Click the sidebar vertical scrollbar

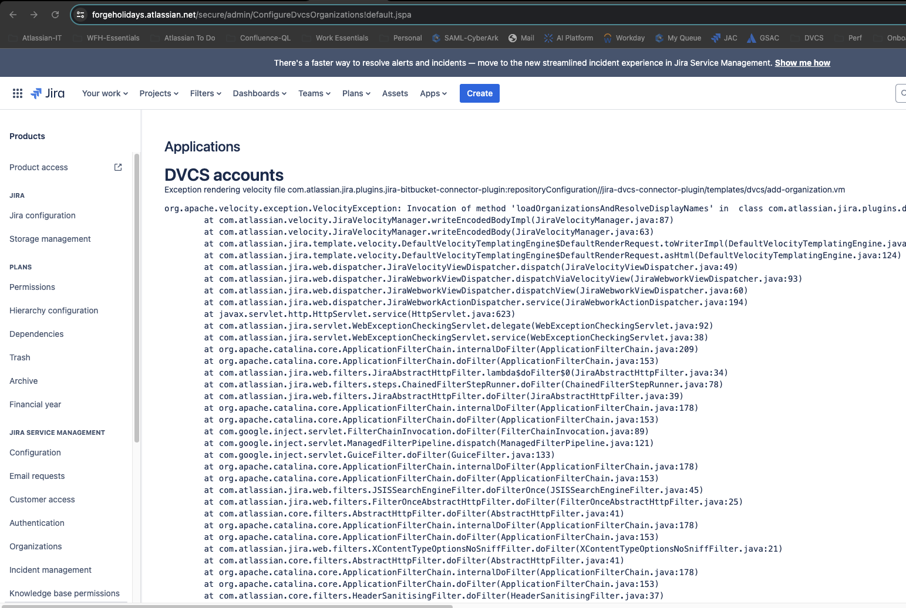(x=137, y=298)
